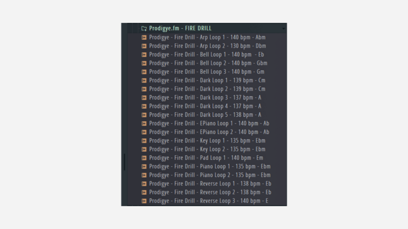This screenshot has width=408, height=229.
Task: Click the audio icon beside Key Loop 1
Action: (x=144, y=141)
